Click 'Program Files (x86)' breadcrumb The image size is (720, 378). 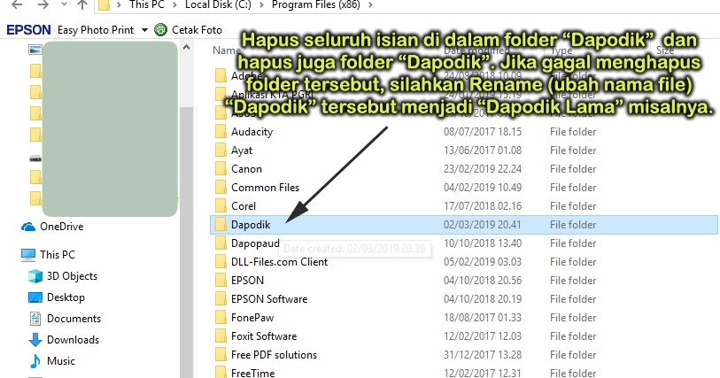316,4
